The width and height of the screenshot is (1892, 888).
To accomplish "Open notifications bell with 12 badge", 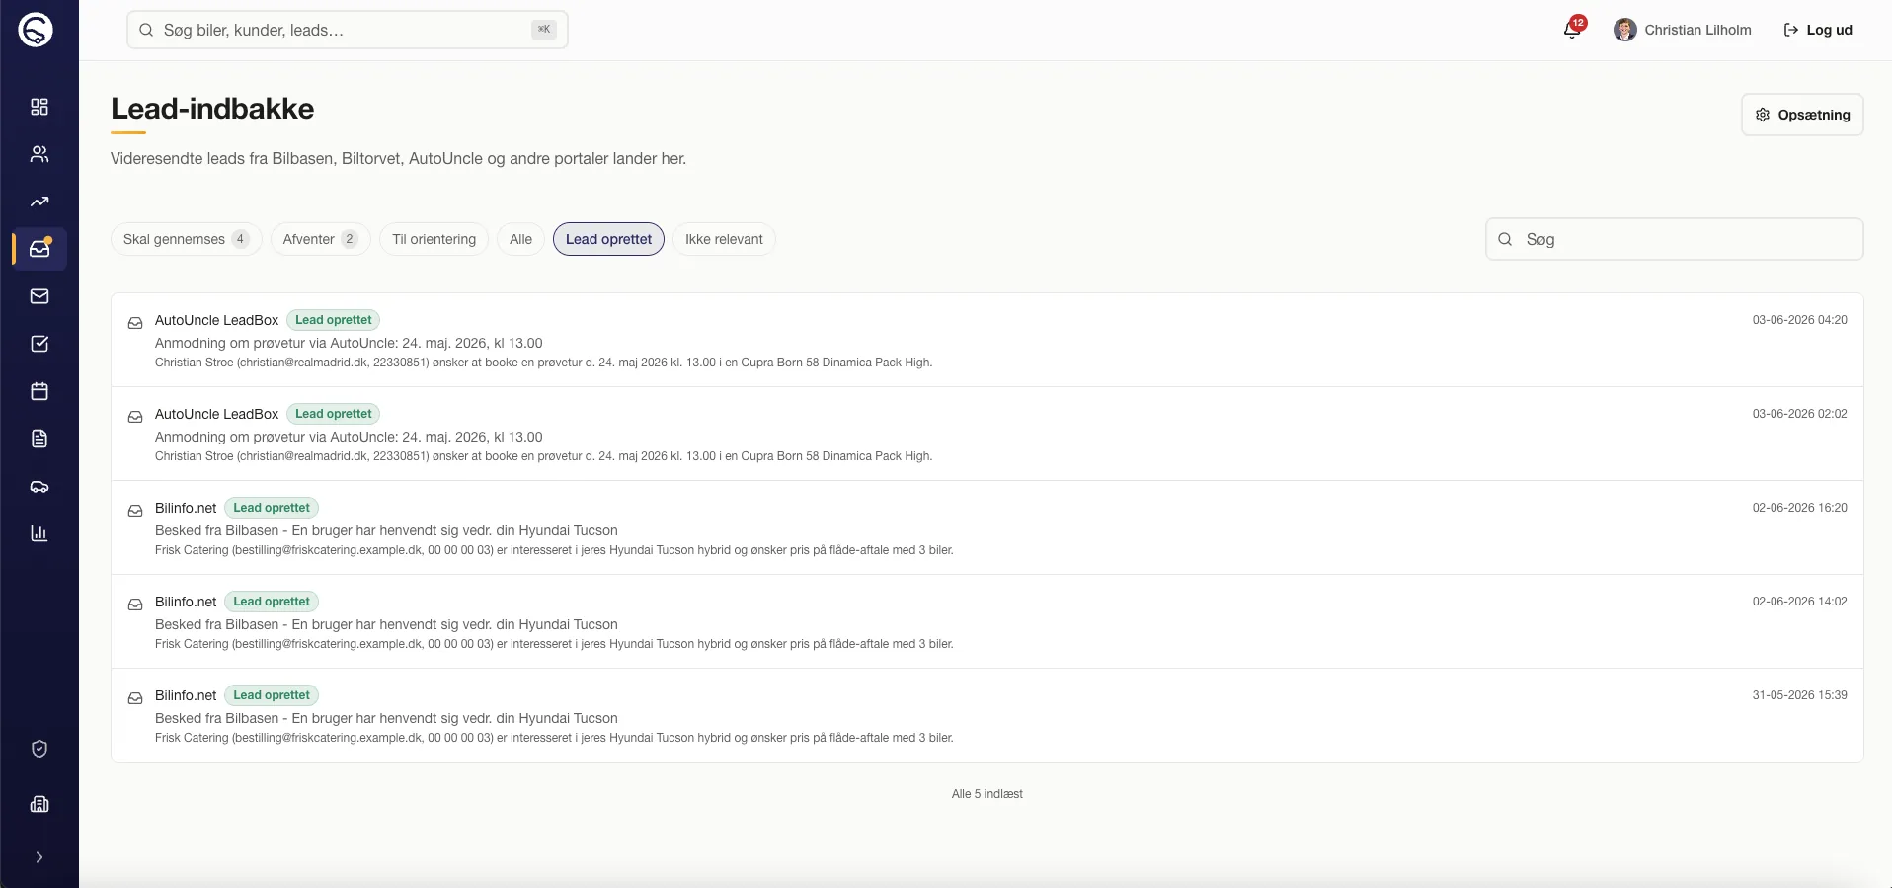I will click(1572, 30).
